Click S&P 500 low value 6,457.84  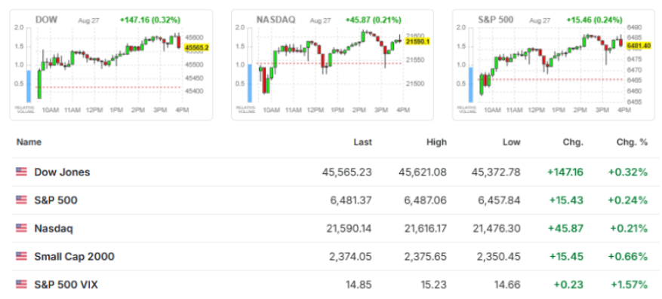[500, 200]
